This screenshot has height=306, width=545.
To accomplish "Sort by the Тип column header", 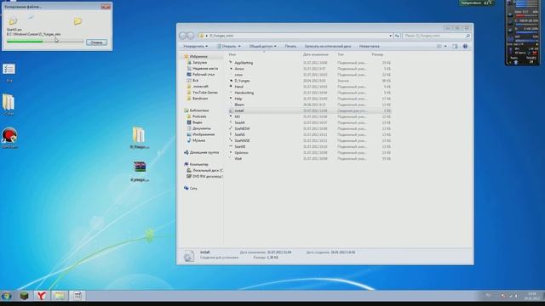I will tap(341, 54).
